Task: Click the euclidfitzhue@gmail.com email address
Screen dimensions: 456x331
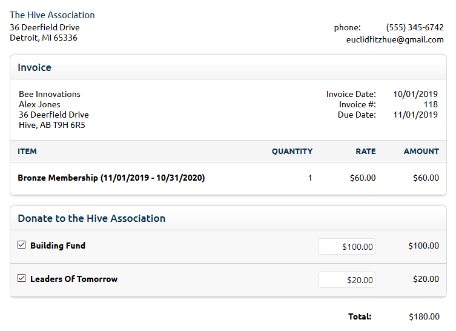Action: point(395,39)
